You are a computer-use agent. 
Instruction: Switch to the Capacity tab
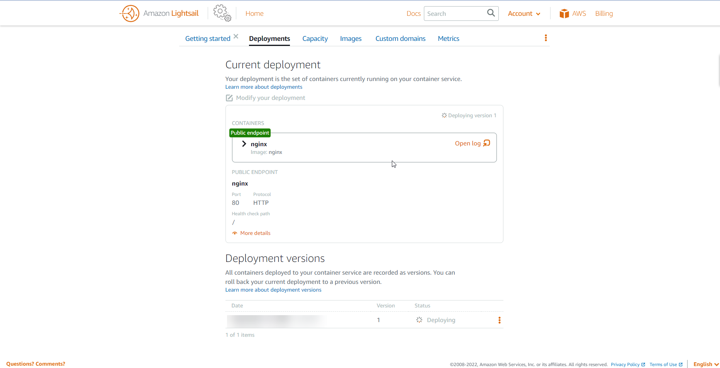pyautogui.click(x=315, y=39)
